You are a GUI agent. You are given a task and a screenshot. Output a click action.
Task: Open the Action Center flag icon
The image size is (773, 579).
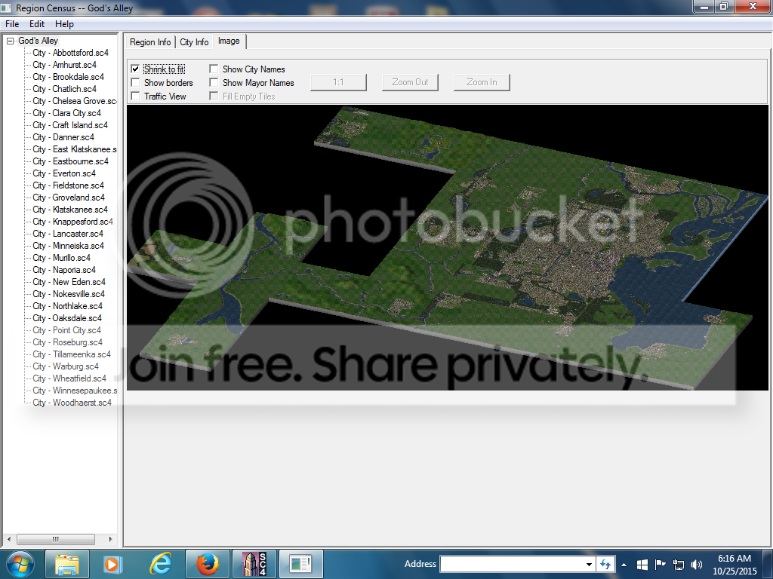point(660,564)
